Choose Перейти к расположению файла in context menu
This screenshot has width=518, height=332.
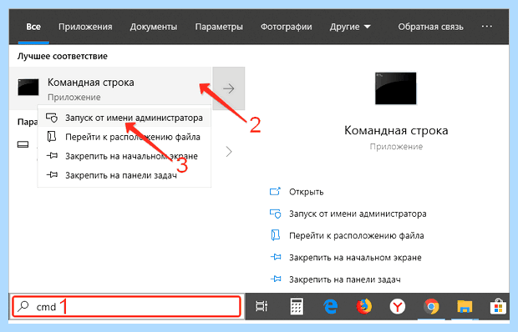tap(124, 137)
